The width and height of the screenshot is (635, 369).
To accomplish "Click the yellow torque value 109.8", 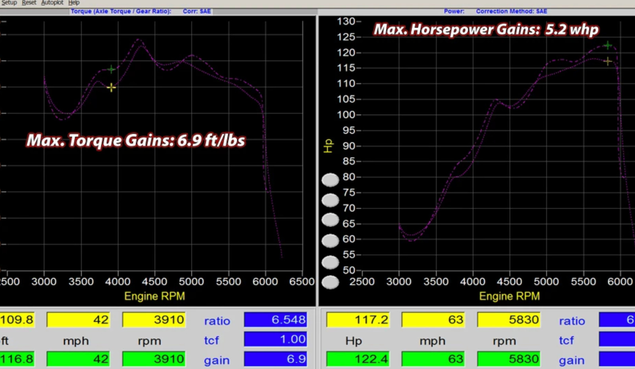I will click(x=17, y=320).
